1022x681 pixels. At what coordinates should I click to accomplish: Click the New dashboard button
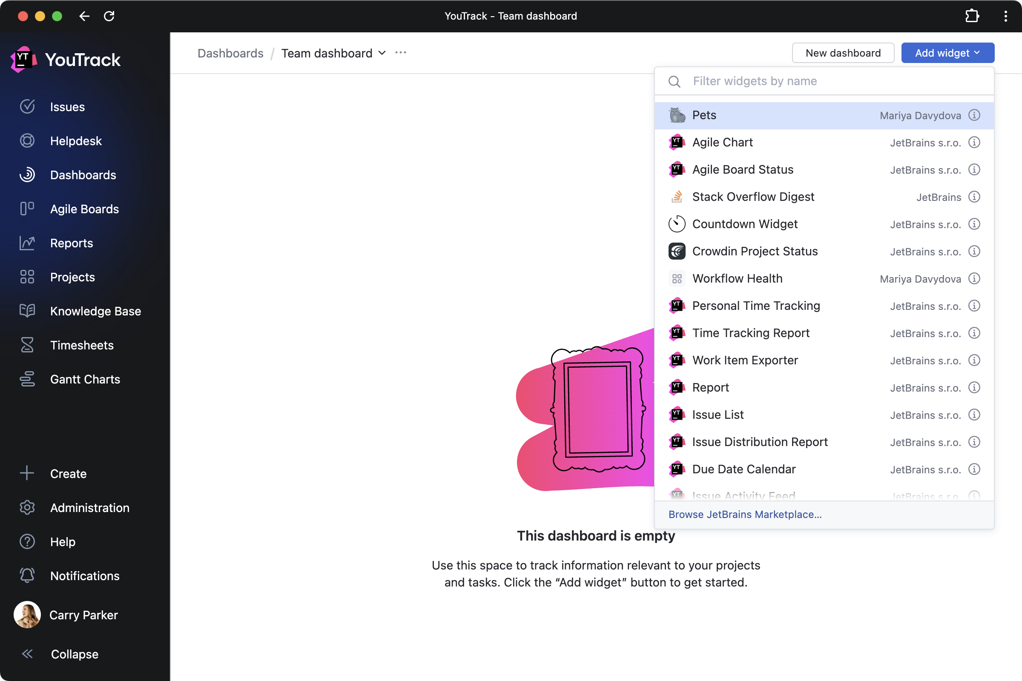pos(843,52)
